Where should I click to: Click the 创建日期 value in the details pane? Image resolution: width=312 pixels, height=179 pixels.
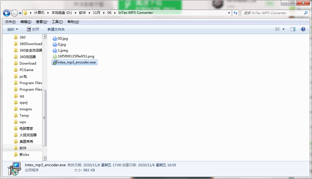[157, 165]
